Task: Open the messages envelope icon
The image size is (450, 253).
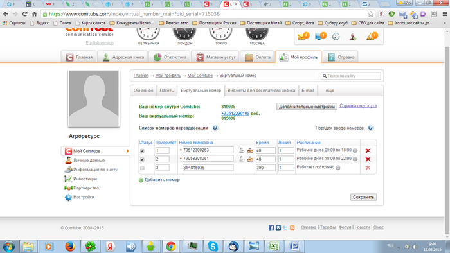Action: click(303, 37)
